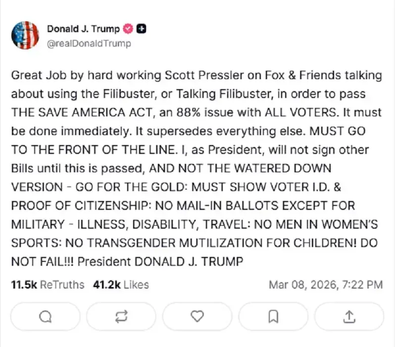Screen dimensions: 396x347
Task: Save the post via the bookmark icon
Action: click(x=273, y=316)
